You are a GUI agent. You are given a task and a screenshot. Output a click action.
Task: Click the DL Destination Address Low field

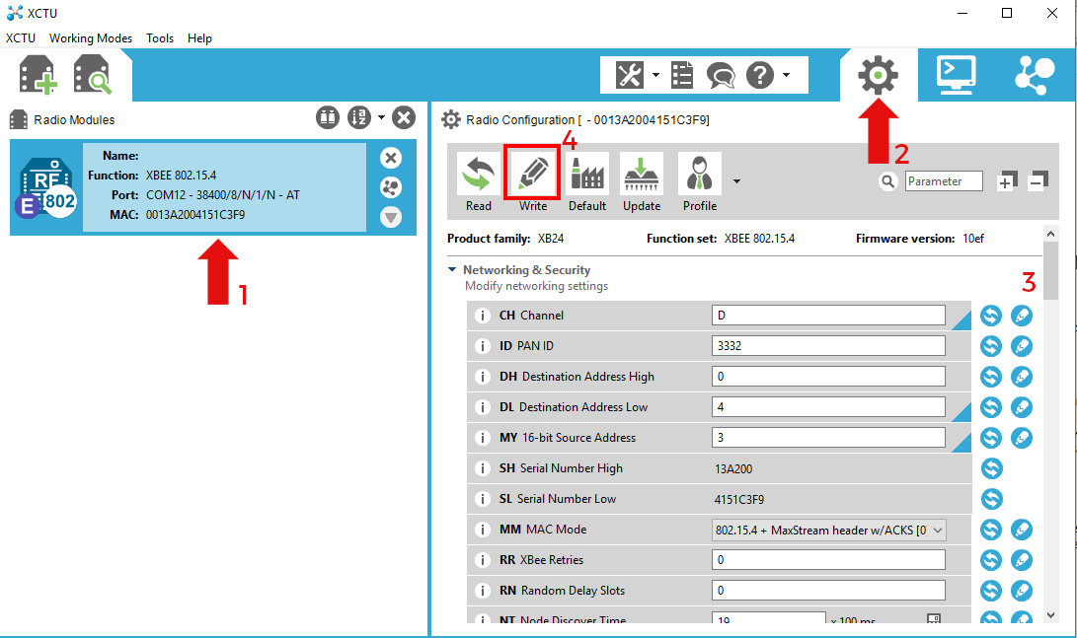828,407
